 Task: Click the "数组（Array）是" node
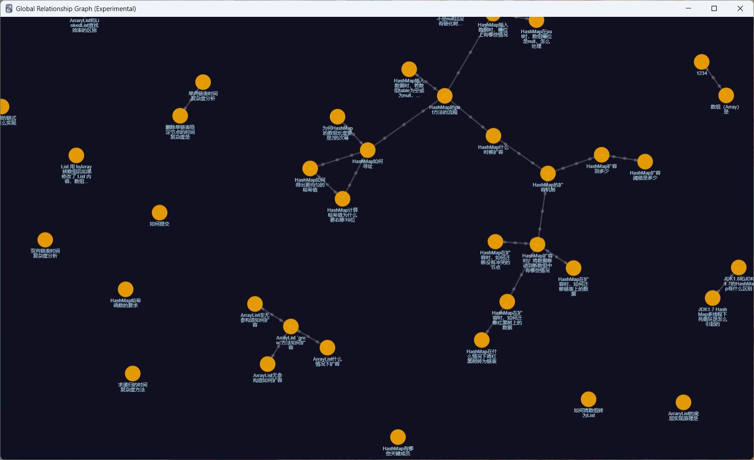pos(726,96)
